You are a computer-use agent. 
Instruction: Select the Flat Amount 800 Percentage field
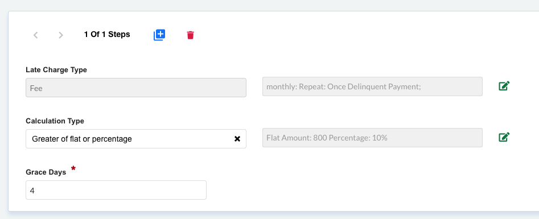(x=372, y=138)
